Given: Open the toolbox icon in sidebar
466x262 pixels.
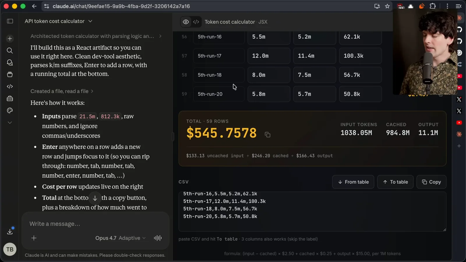Looking at the screenshot, I should coord(10,99).
